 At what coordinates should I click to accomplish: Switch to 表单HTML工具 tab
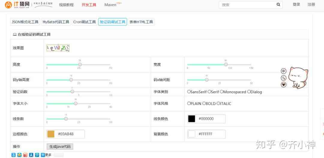pyautogui.click(x=141, y=22)
